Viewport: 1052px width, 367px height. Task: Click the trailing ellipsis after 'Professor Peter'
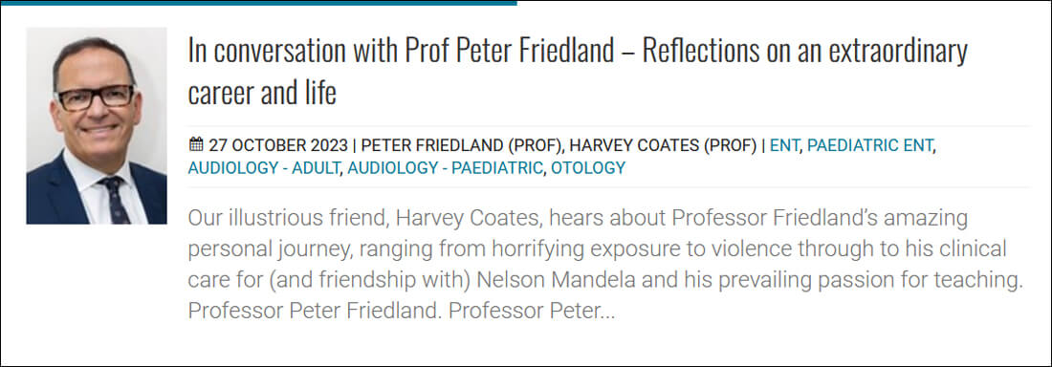pyautogui.click(x=605, y=312)
